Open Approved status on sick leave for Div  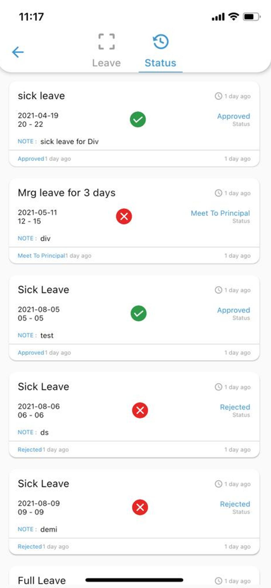(x=233, y=116)
